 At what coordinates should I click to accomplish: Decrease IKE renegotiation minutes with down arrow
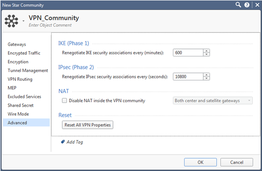(207, 54)
